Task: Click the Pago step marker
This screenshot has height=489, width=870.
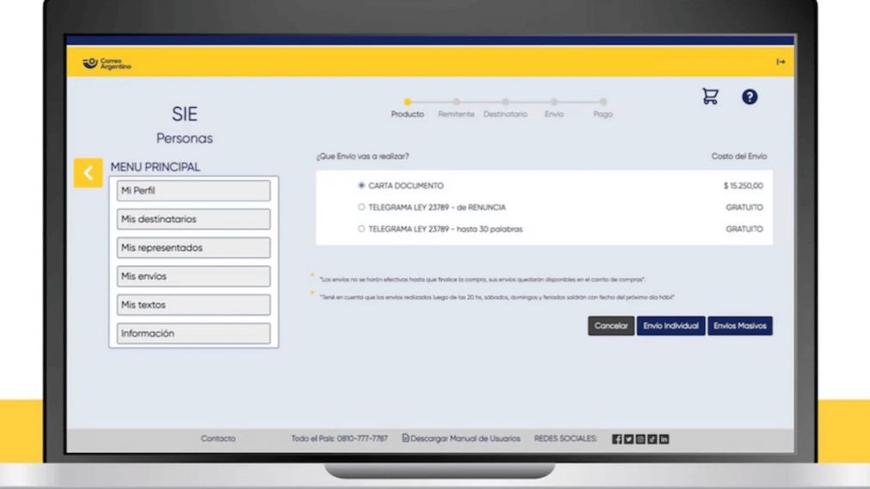Action: (x=603, y=102)
